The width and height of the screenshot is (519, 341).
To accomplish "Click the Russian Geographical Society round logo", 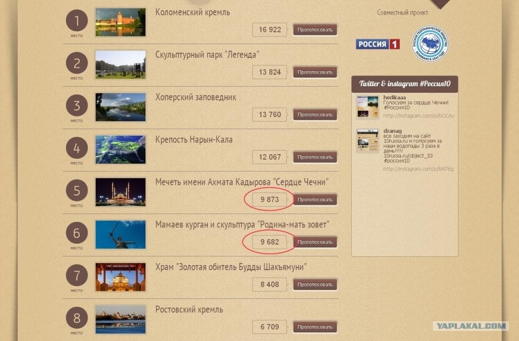I will [x=430, y=44].
